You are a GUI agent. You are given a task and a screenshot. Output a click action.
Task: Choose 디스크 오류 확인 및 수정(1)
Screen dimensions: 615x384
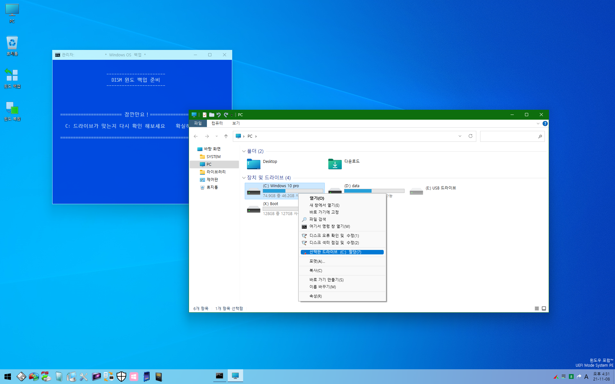point(342,236)
